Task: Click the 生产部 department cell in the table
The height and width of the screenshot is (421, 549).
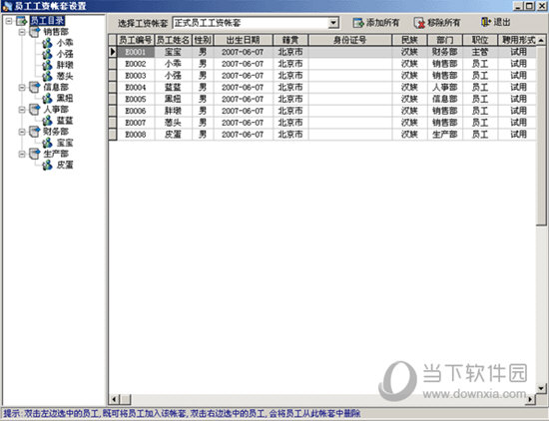Action: [x=445, y=135]
